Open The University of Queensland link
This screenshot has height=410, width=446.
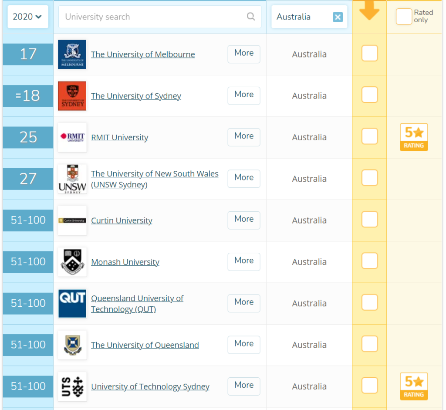pos(145,345)
